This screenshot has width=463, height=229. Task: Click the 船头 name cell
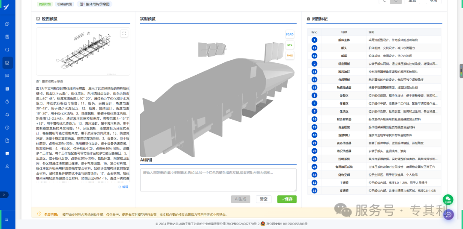coord(344,48)
